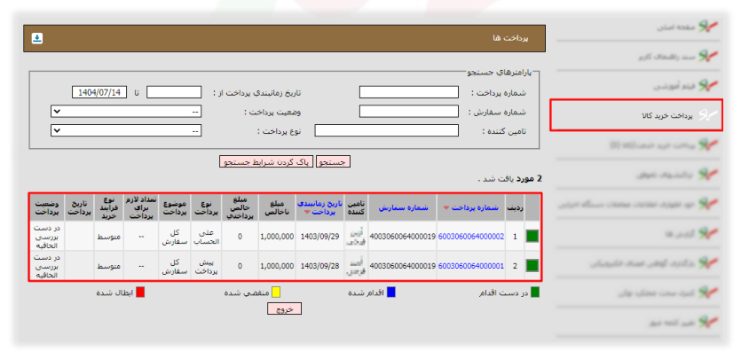Click 1,000,000 gross amount in row 1

(277, 237)
